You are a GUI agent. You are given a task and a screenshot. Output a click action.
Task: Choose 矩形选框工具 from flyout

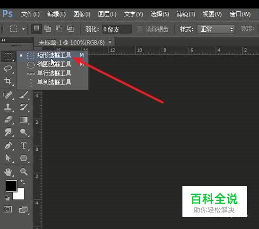(52, 55)
